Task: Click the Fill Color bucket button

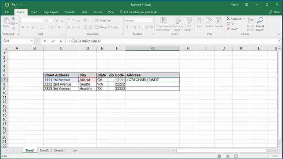Action: pos(52,27)
